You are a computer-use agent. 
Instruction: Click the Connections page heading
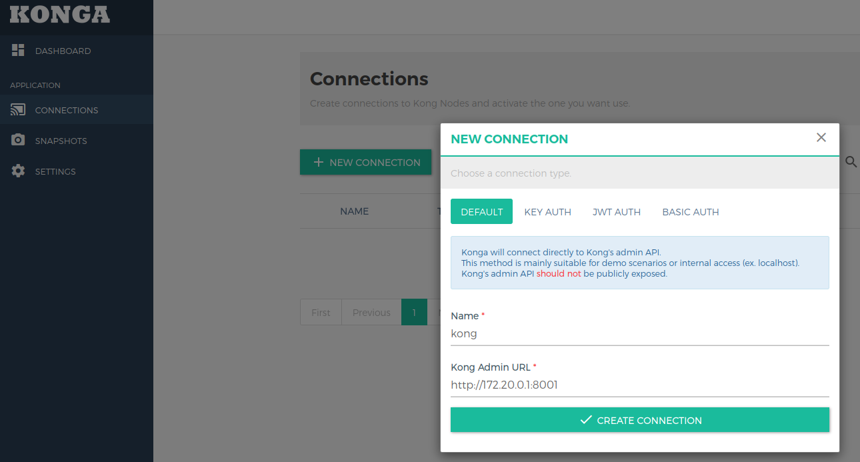click(369, 79)
